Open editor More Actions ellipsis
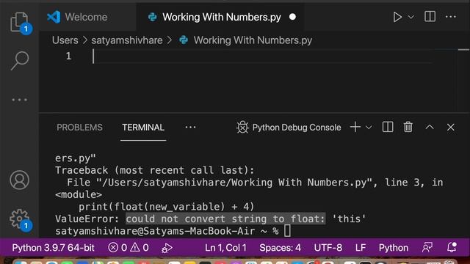 coord(450,17)
